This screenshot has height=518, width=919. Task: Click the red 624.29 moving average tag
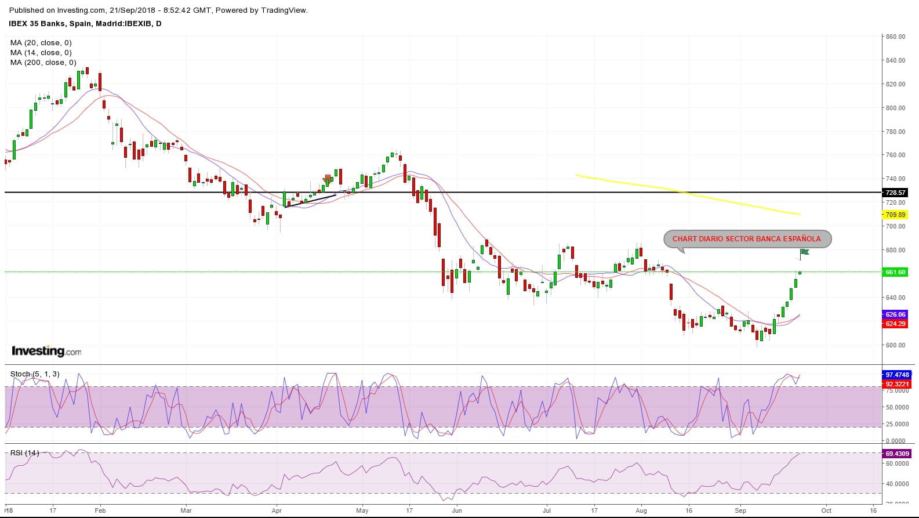pos(895,324)
